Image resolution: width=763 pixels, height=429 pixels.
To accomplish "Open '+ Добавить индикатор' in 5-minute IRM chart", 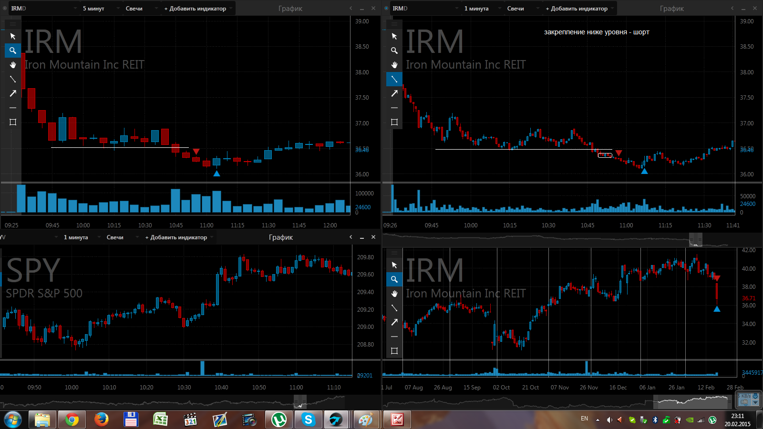I will point(198,8).
